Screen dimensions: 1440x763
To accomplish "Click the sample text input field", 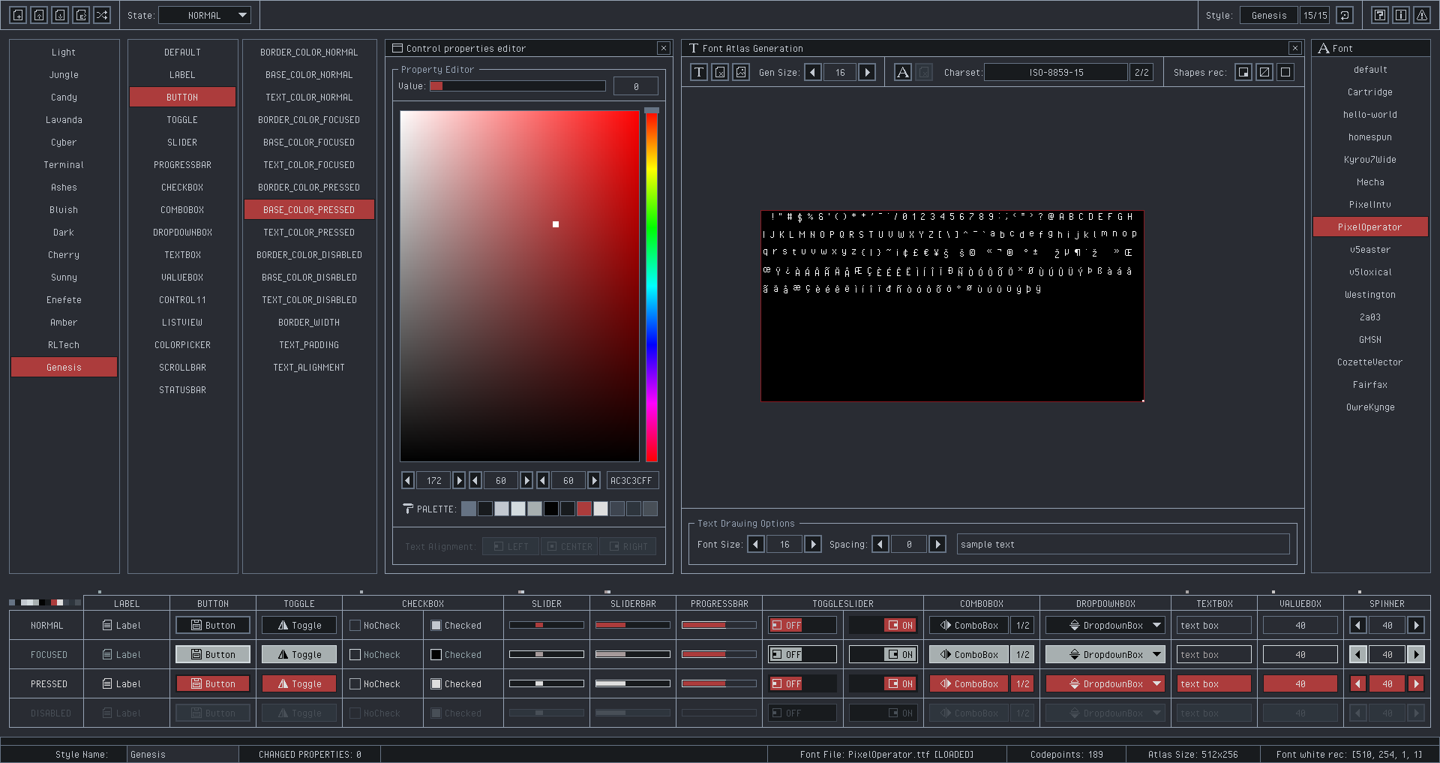I will point(1123,544).
